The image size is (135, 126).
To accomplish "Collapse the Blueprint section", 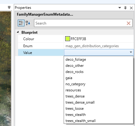I will click(x=18, y=32).
